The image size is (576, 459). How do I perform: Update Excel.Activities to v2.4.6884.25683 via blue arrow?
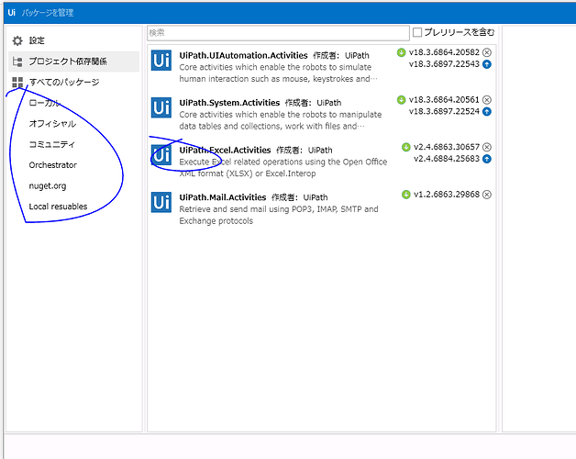coord(487,159)
